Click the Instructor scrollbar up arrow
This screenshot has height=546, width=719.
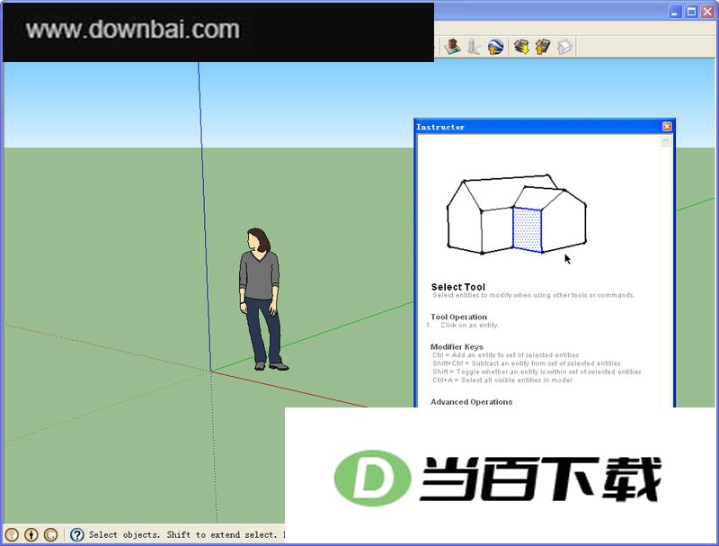(666, 141)
